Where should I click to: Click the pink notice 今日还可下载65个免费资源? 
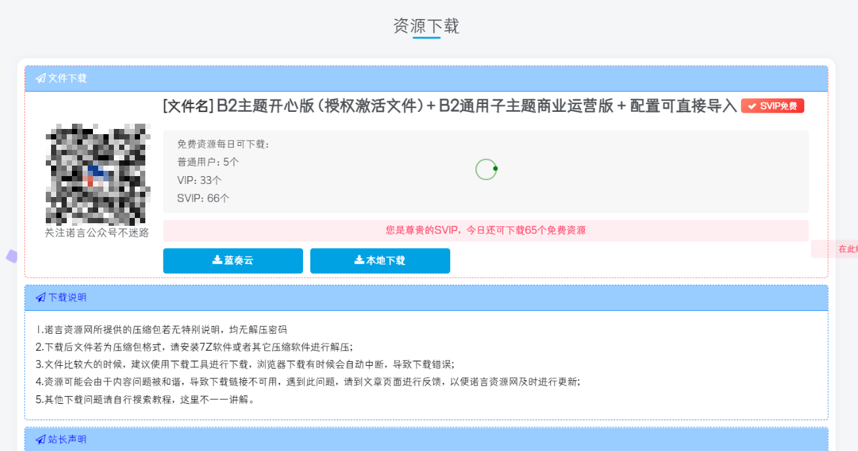486,230
